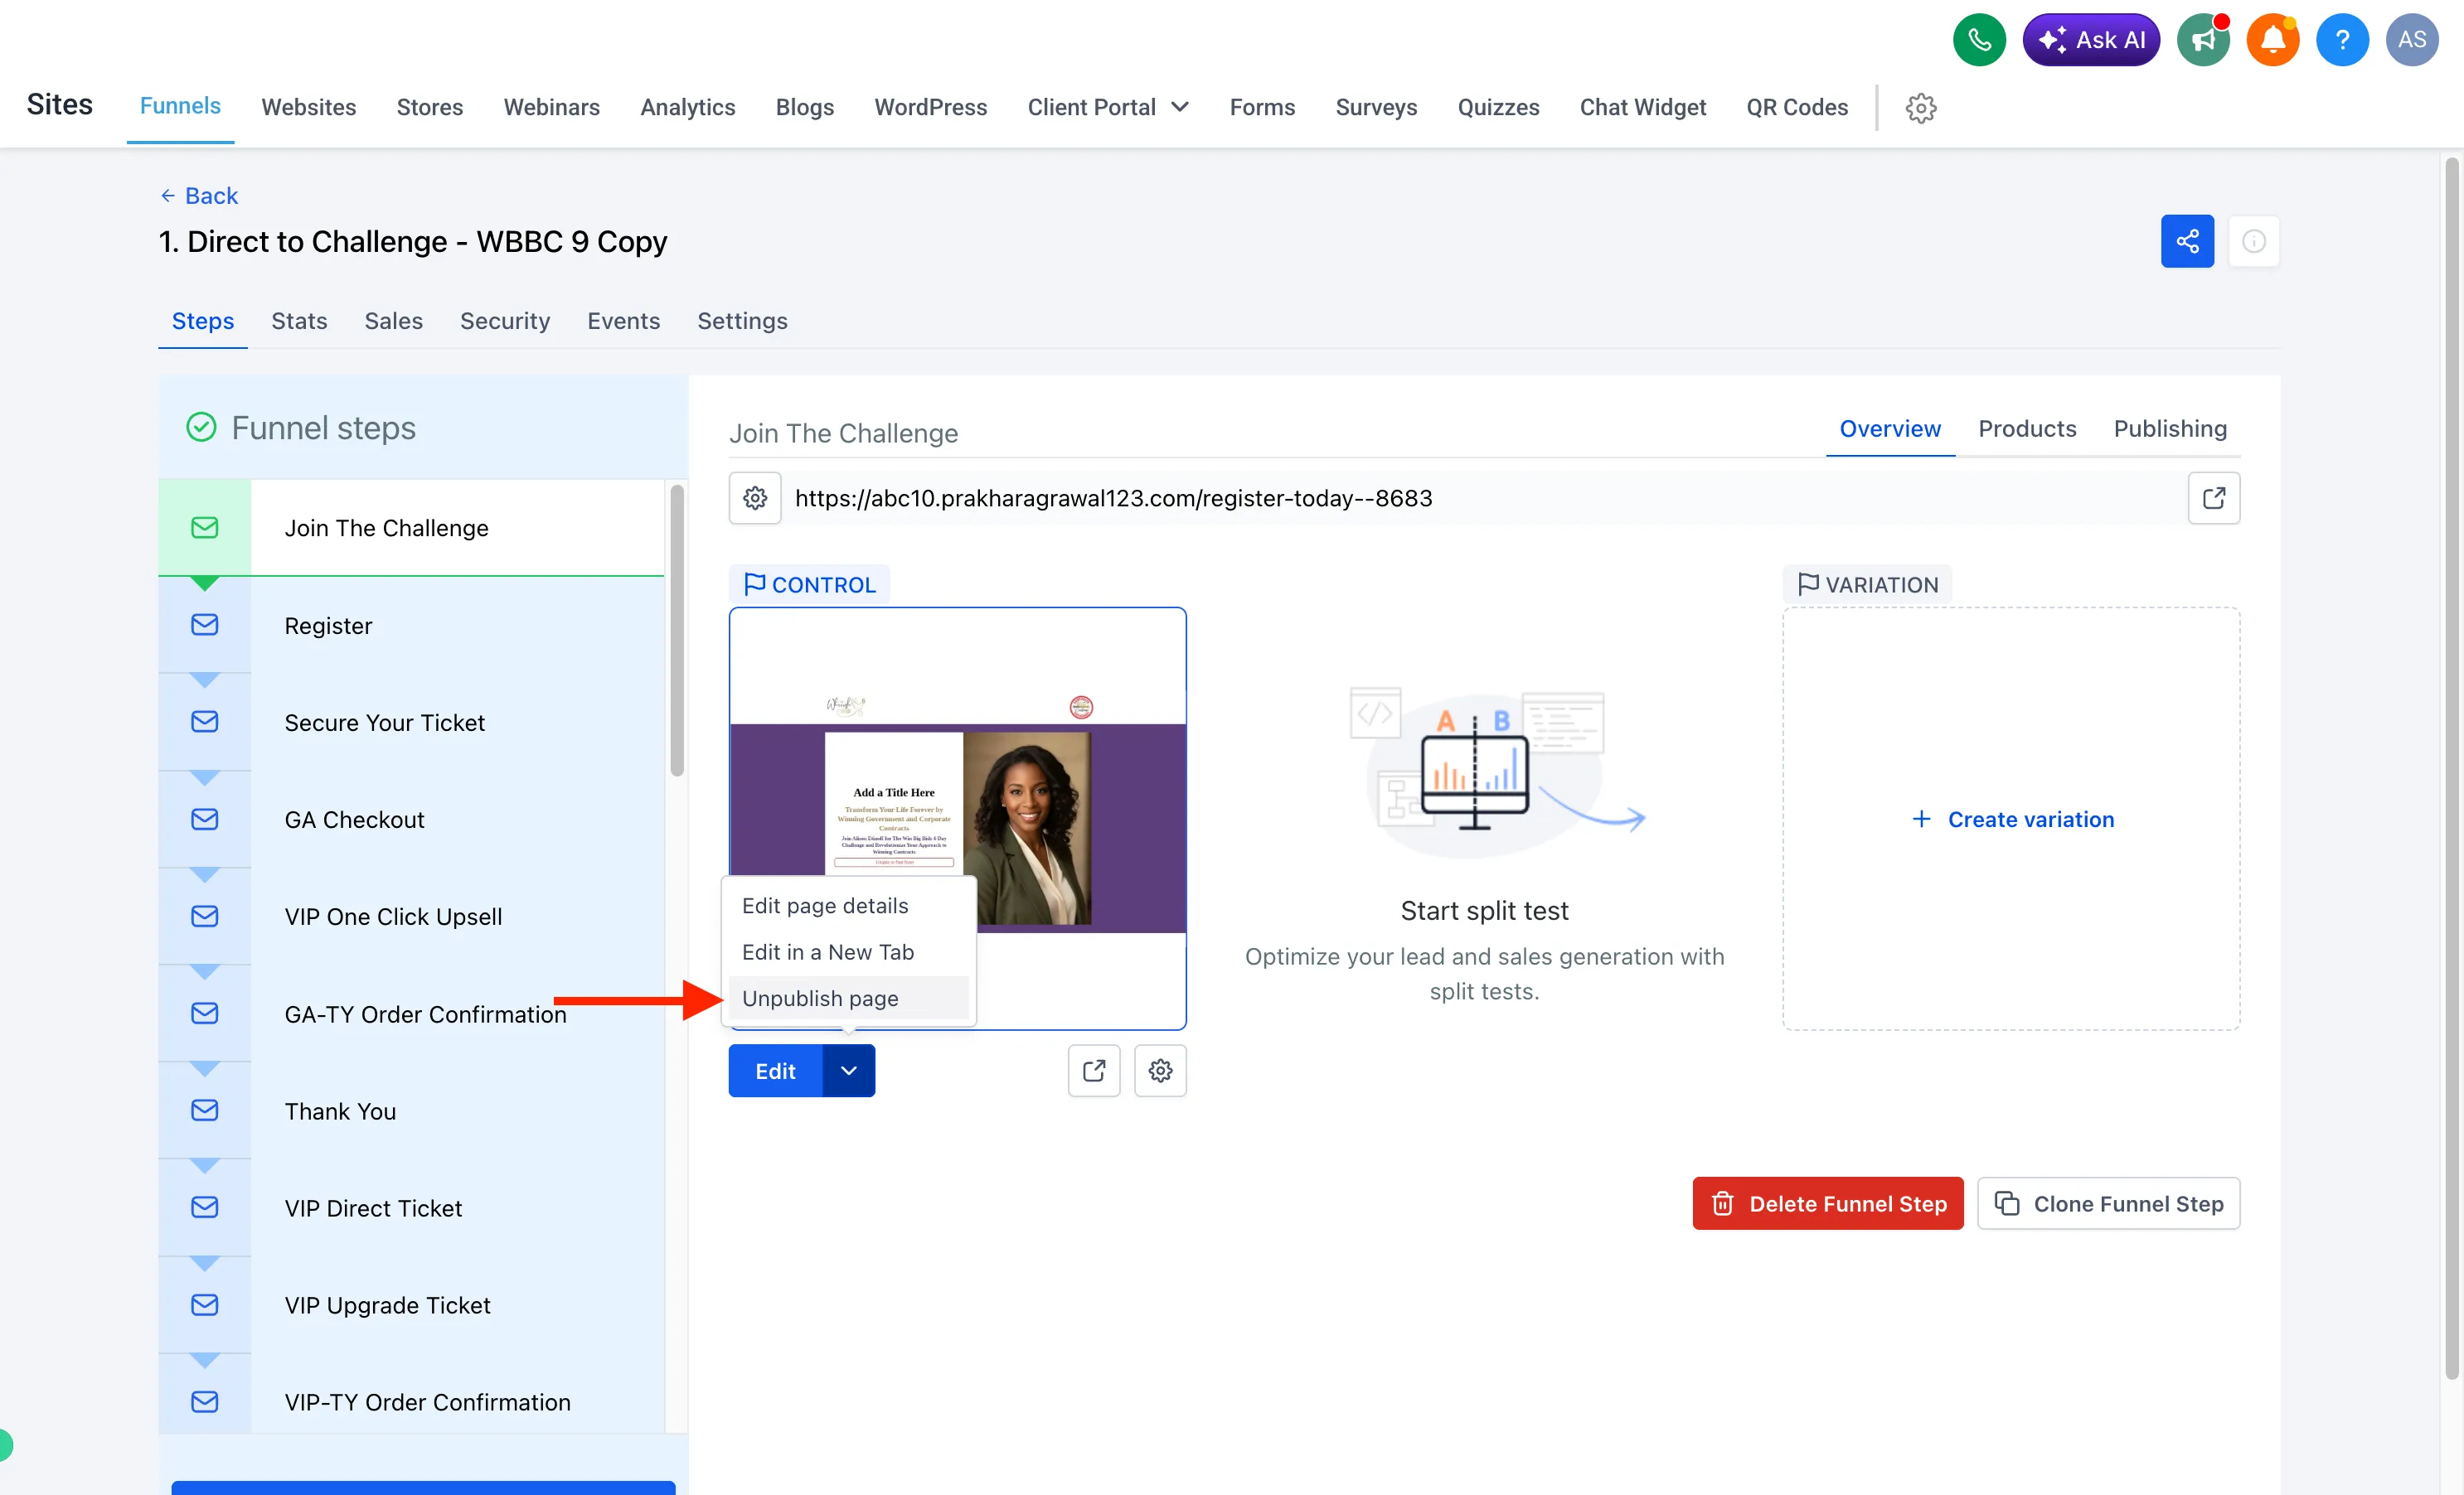Choose Edit in a New Tab

pyautogui.click(x=848, y=951)
